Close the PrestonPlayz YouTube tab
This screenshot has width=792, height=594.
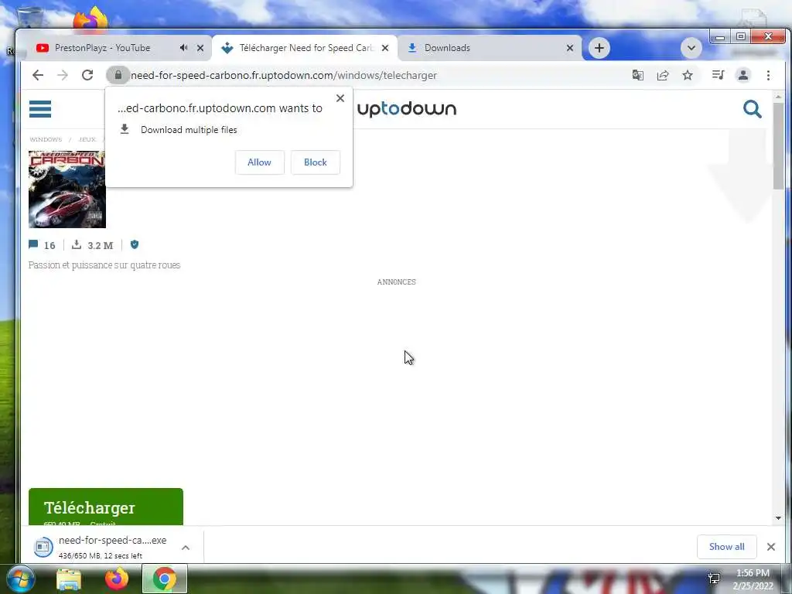click(200, 48)
